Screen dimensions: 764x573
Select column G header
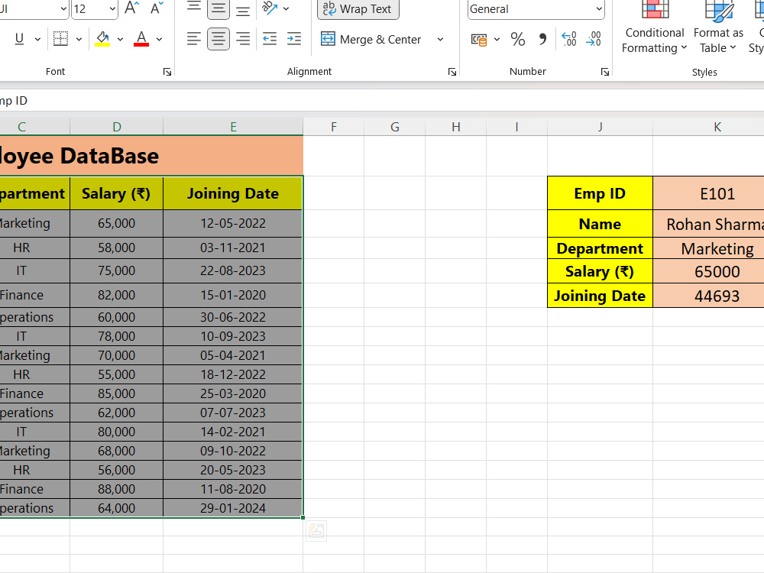tap(395, 127)
